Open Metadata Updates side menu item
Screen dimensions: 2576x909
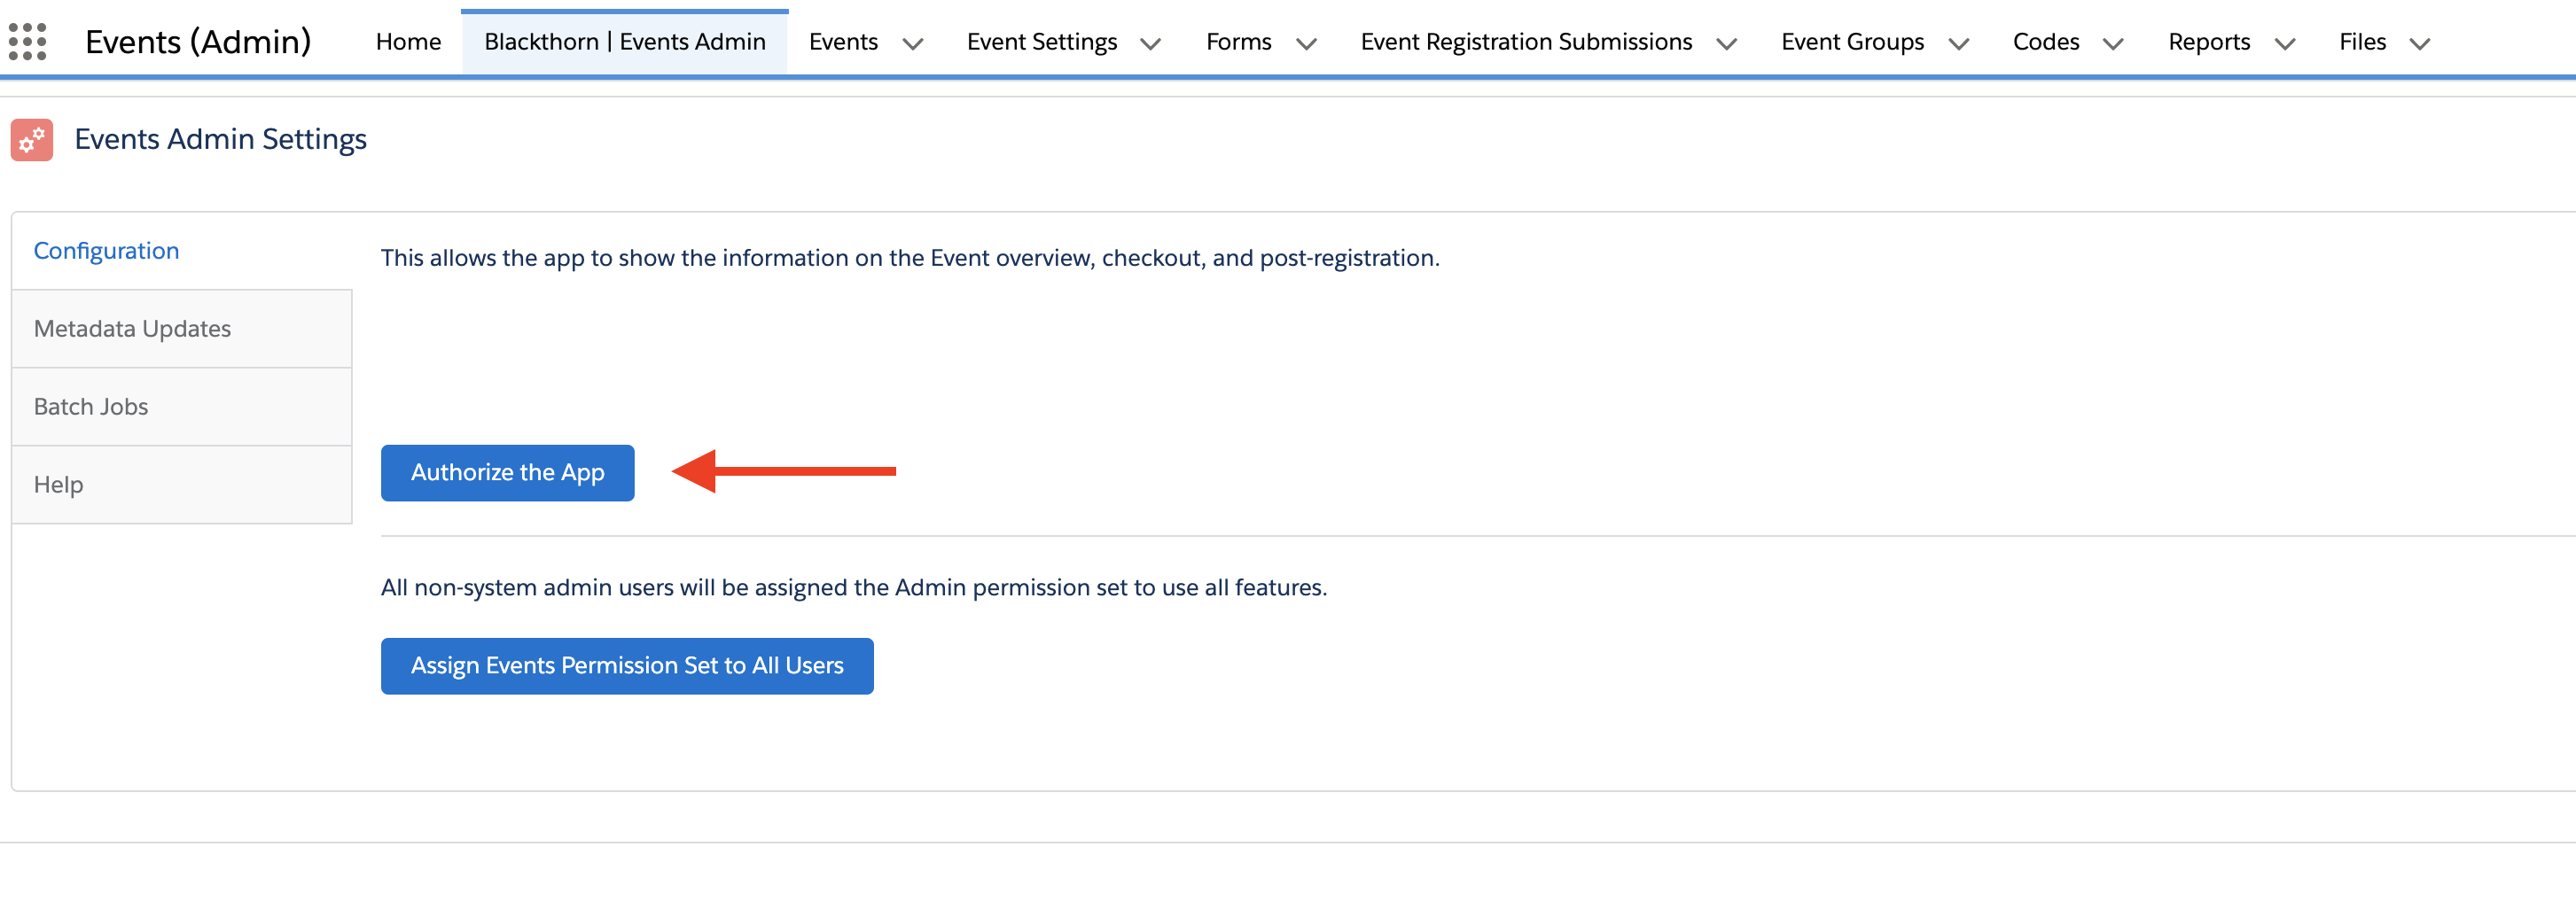132,329
